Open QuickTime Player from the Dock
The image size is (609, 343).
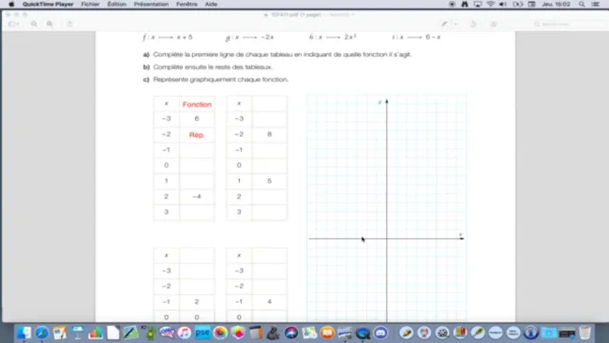click(363, 333)
